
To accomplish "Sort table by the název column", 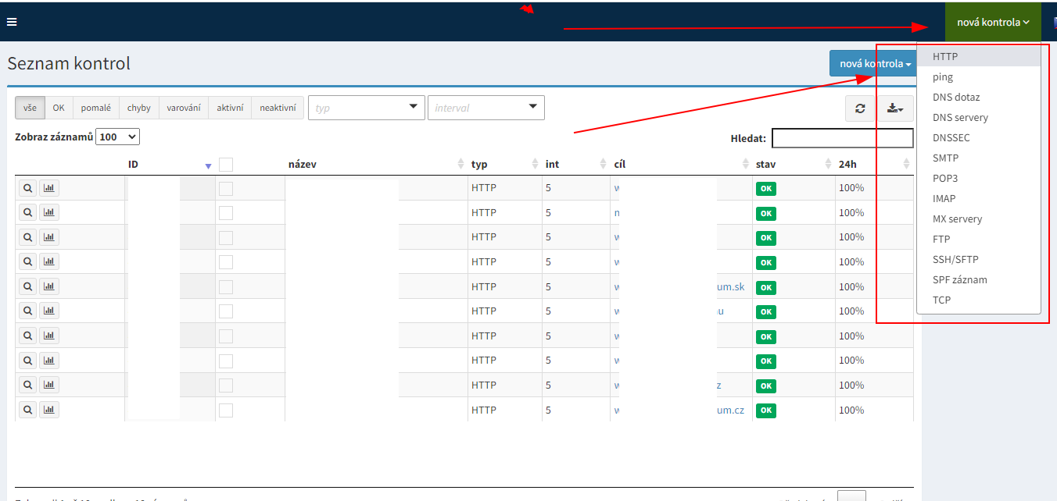I will [x=375, y=165].
